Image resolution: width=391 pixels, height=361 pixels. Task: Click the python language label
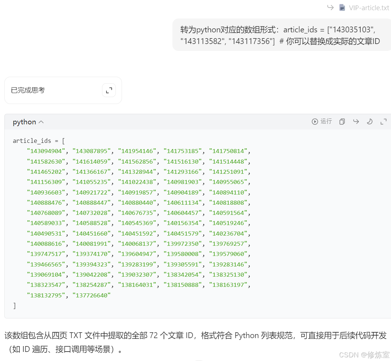click(x=24, y=122)
